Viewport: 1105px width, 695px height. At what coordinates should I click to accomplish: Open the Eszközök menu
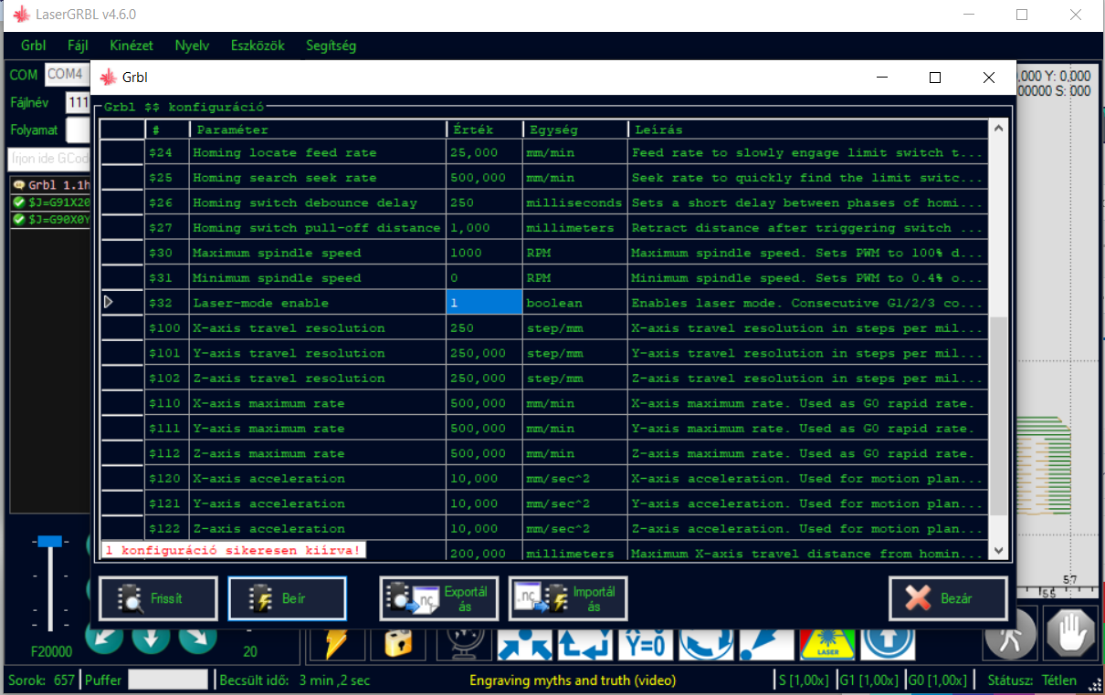[258, 46]
